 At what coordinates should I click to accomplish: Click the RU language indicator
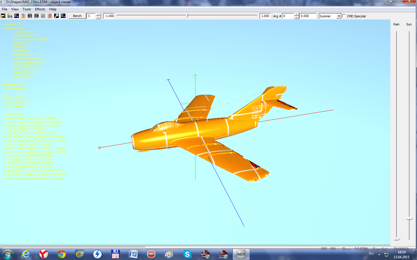371,254
